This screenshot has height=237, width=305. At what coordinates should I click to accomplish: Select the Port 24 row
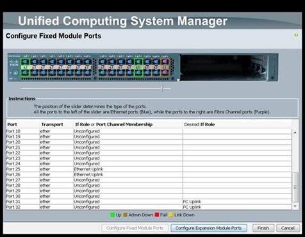tap(149, 164)
